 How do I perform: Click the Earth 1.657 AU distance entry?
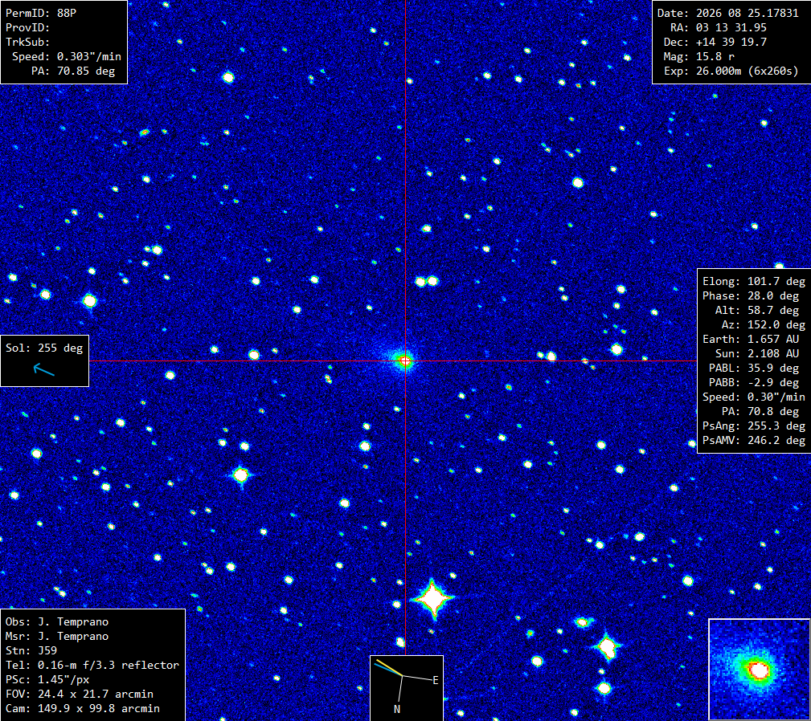[x=751, y=340]
